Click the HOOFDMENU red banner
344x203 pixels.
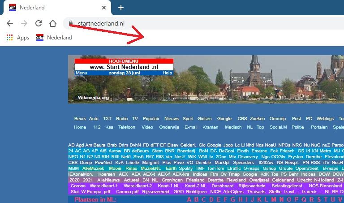(x=124, y=61)
